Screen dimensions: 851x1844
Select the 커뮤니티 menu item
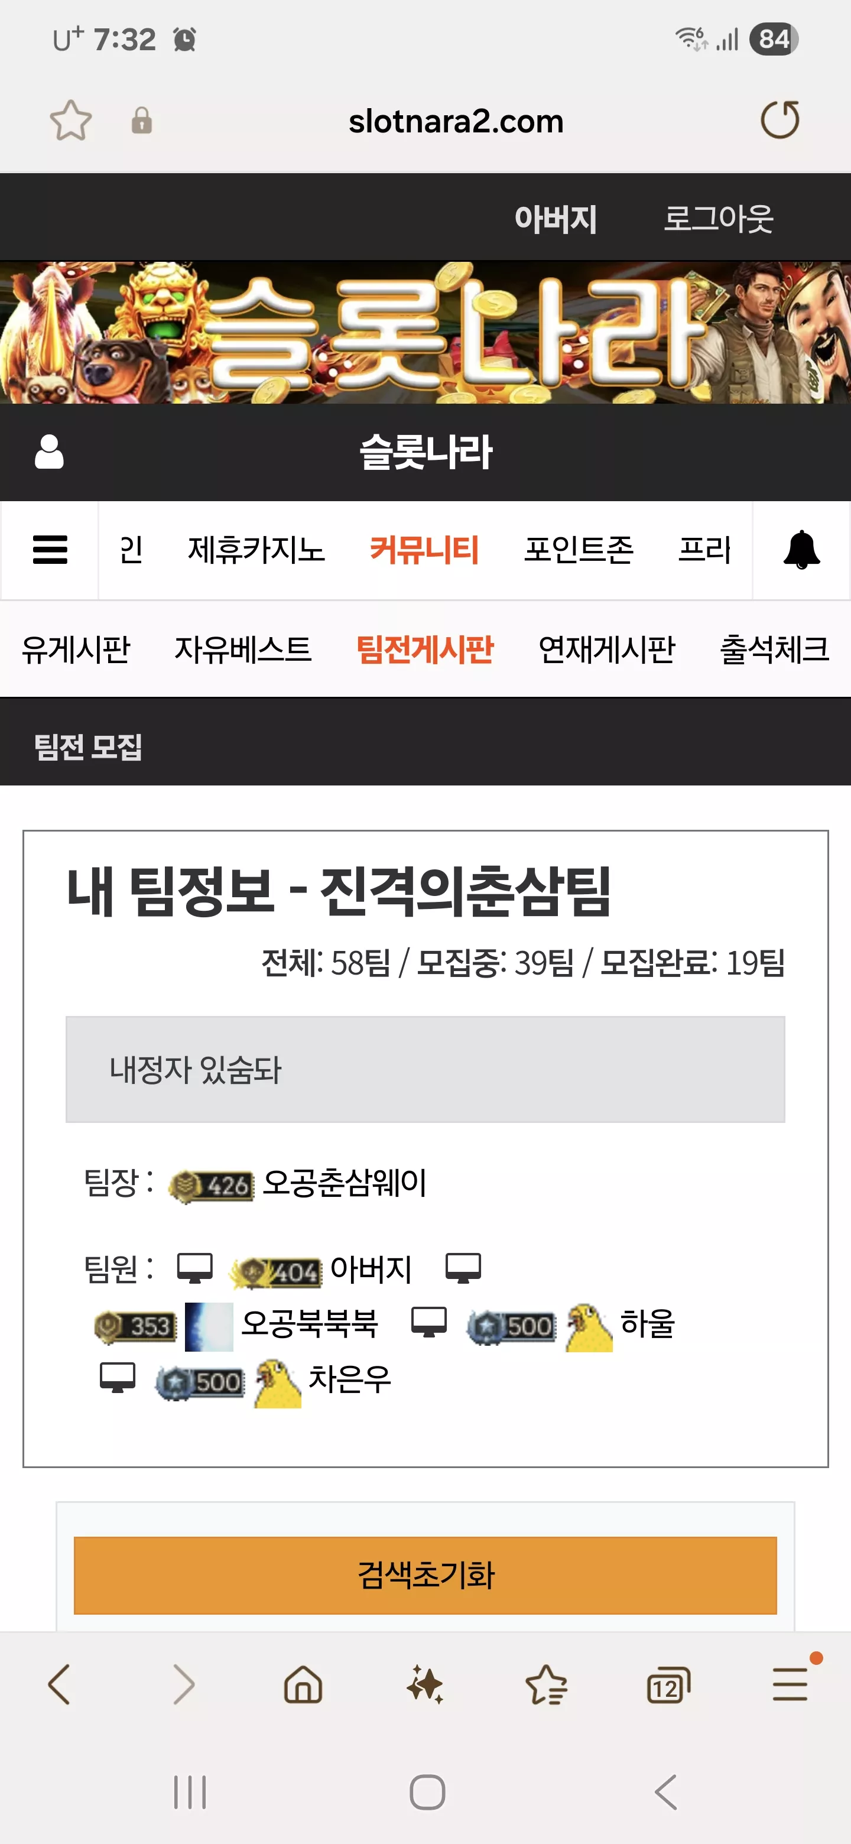424,550
